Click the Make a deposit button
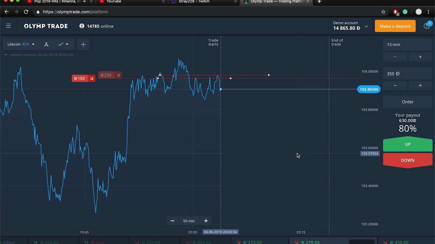Screen dimensions: 435x244 395,26
